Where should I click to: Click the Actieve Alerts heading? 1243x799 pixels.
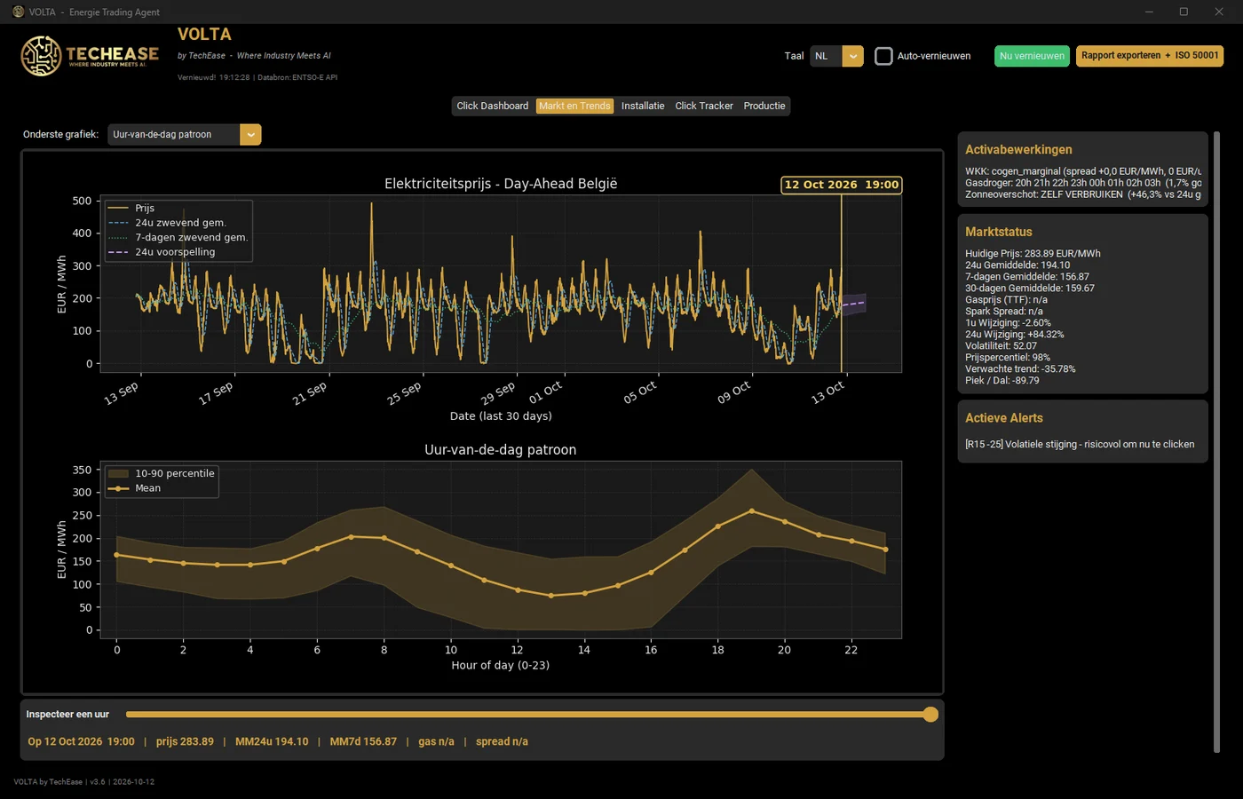pos(1004,418)
